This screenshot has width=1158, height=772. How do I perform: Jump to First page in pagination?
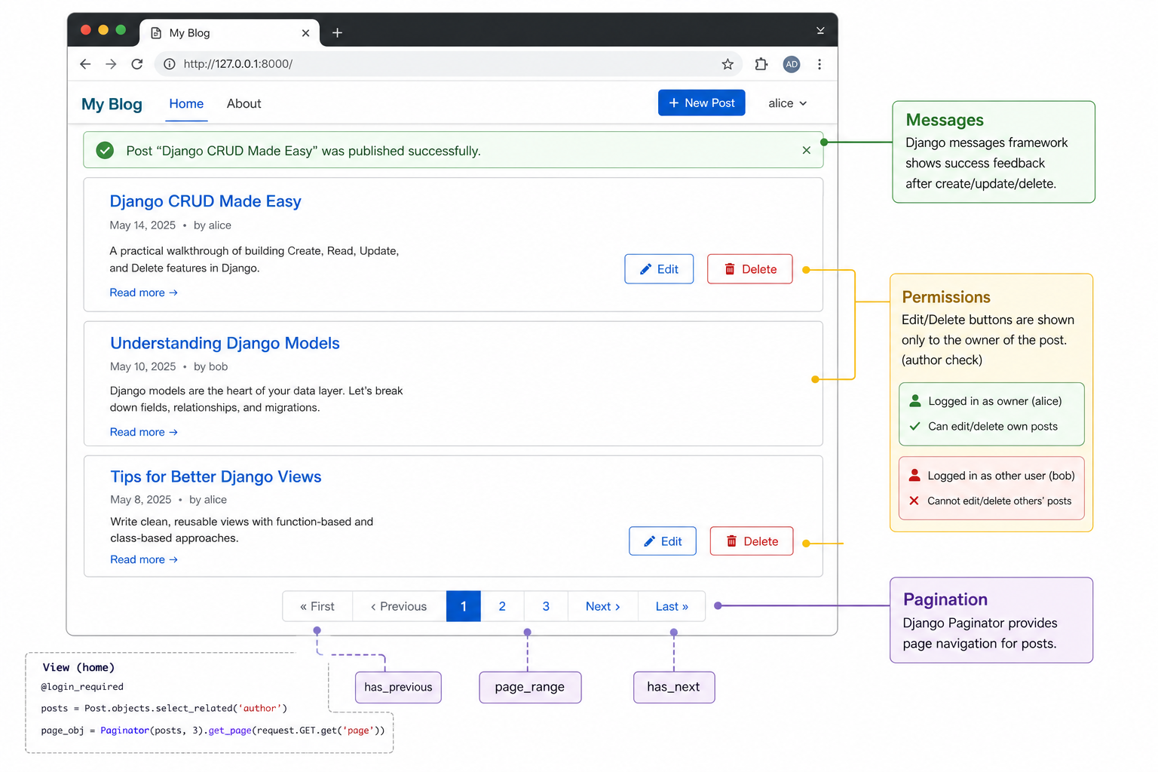click(x=317, y=606)
